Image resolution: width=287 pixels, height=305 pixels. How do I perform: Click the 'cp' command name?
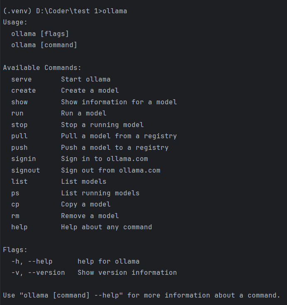click(x=15, y=204)
